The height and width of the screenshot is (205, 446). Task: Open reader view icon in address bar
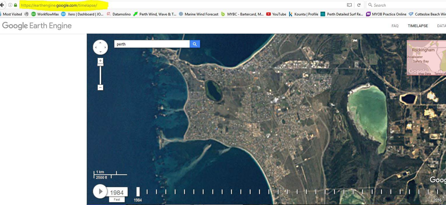(x=349, y=5)
